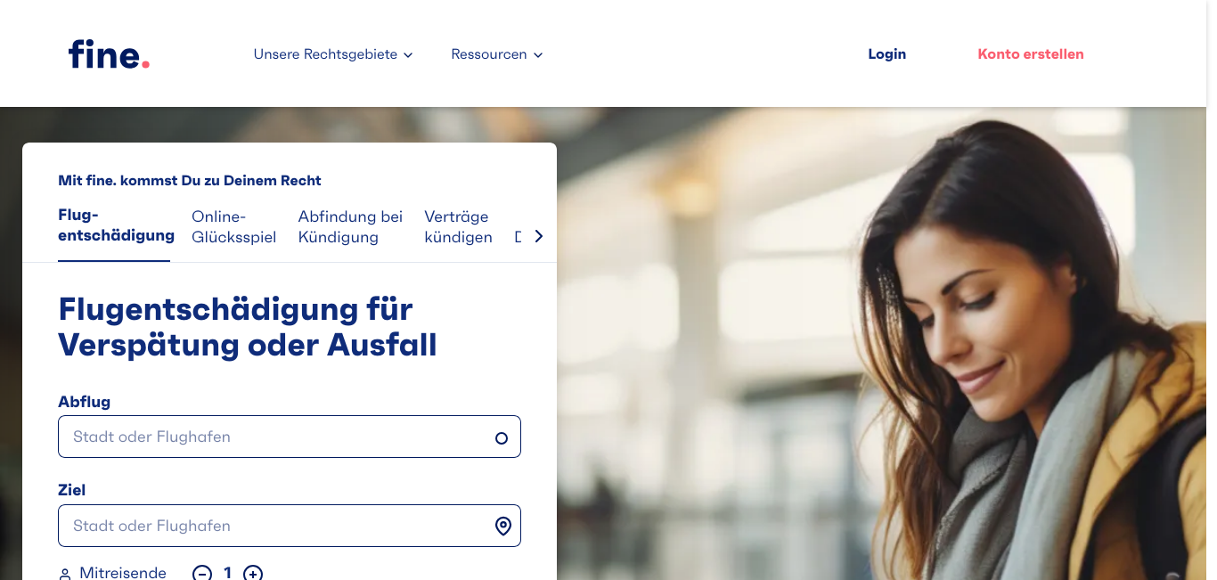Focus the Ziel airport input field
The width and height of the screenshot is (1217, 580).
290,526
